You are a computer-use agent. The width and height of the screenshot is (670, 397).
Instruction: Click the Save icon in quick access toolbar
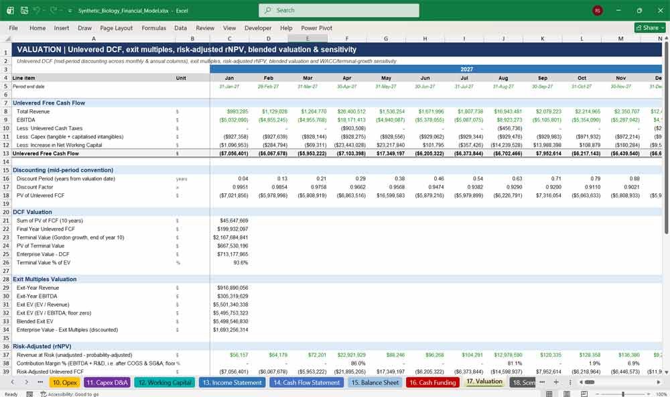tap(24, 10)
